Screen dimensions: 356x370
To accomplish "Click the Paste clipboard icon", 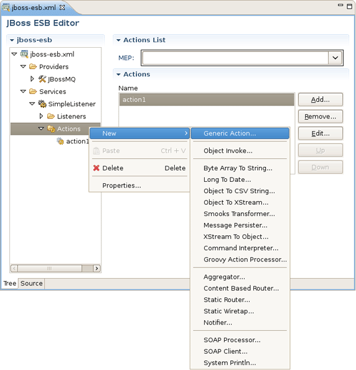I will pyautogui.click(x=96, y=151).
